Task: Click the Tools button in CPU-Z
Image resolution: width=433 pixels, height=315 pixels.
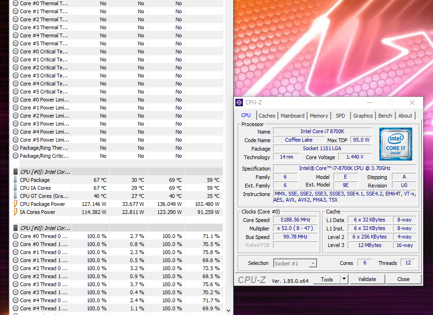Action: pos(327,279)
